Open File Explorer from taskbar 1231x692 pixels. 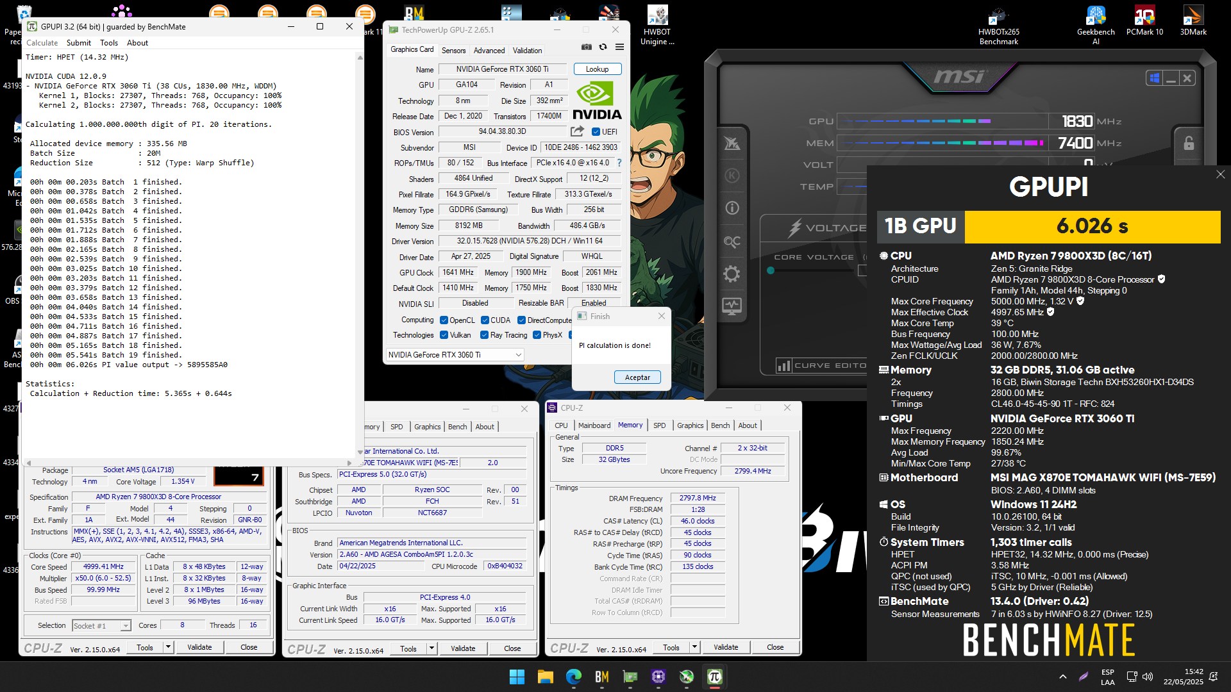545,677
